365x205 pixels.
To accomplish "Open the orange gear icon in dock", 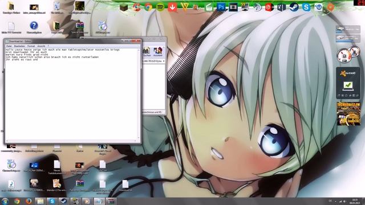I will 331,7.
